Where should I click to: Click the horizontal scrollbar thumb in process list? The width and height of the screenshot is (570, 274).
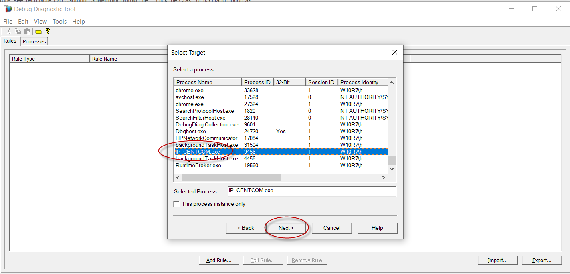(x=232, y=177)
